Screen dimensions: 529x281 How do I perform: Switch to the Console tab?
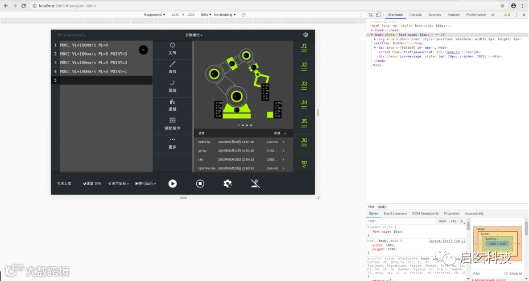(415, 15)
